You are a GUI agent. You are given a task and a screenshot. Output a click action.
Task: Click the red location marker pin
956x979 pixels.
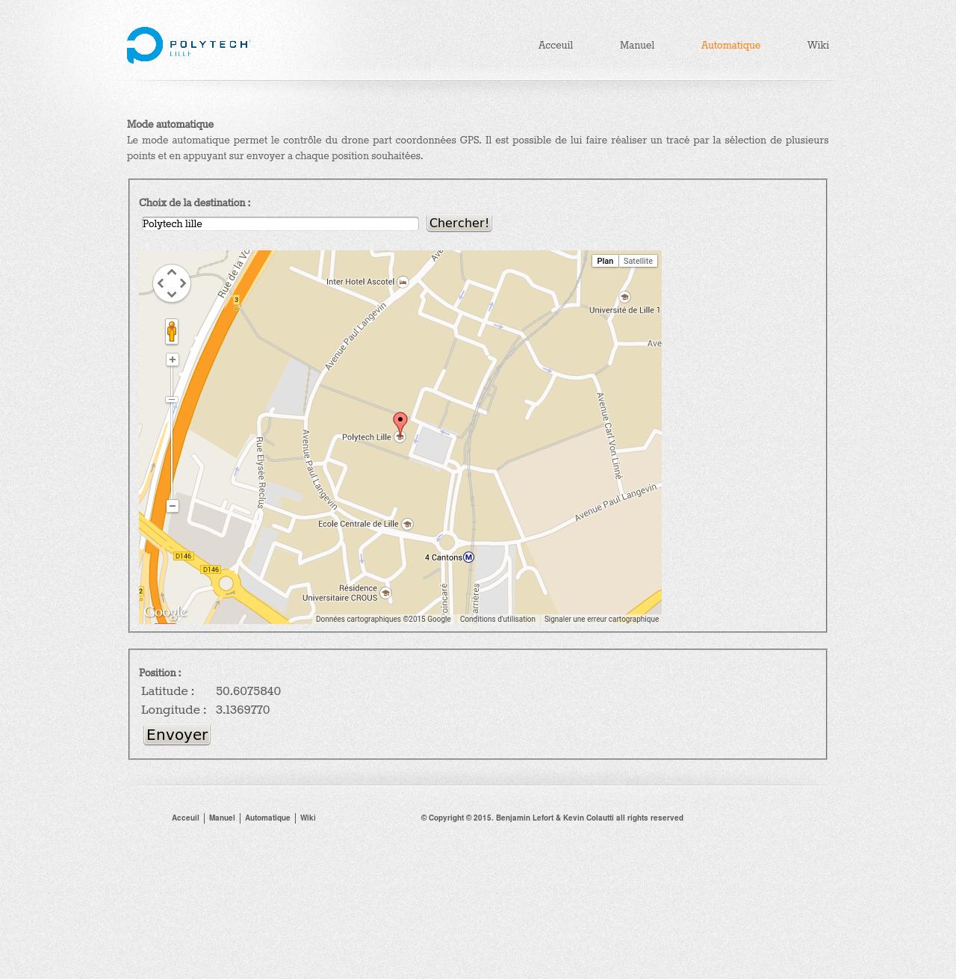pyautogui.click(x=400, y=422)
